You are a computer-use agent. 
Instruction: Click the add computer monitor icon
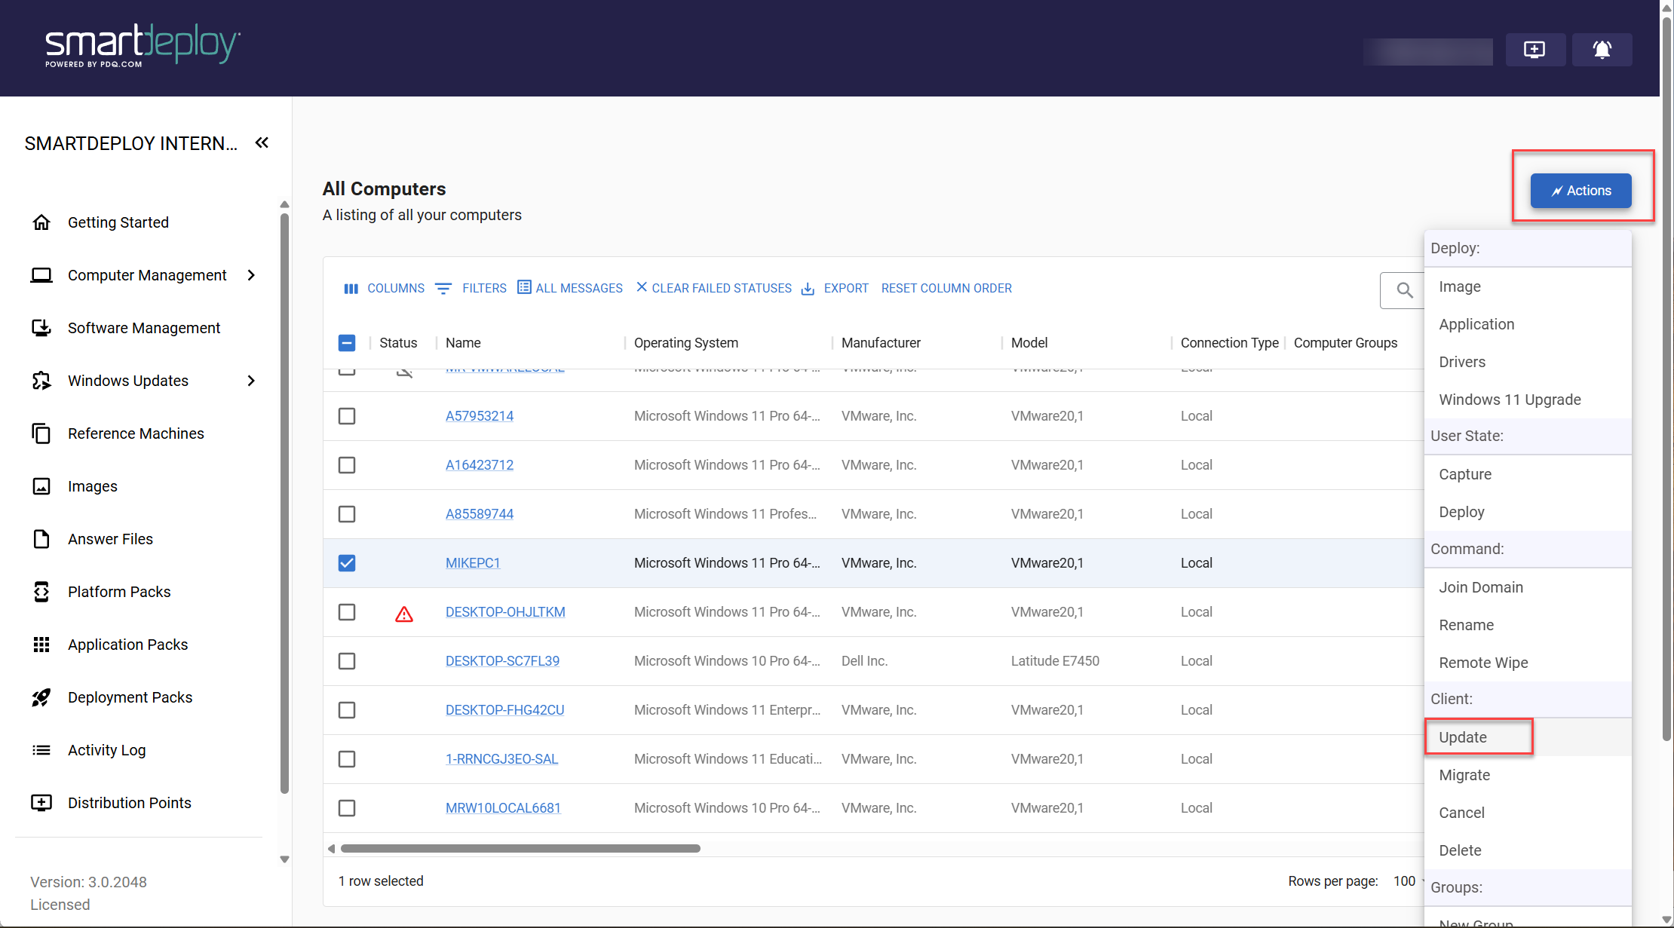(x=1534, y=50)
